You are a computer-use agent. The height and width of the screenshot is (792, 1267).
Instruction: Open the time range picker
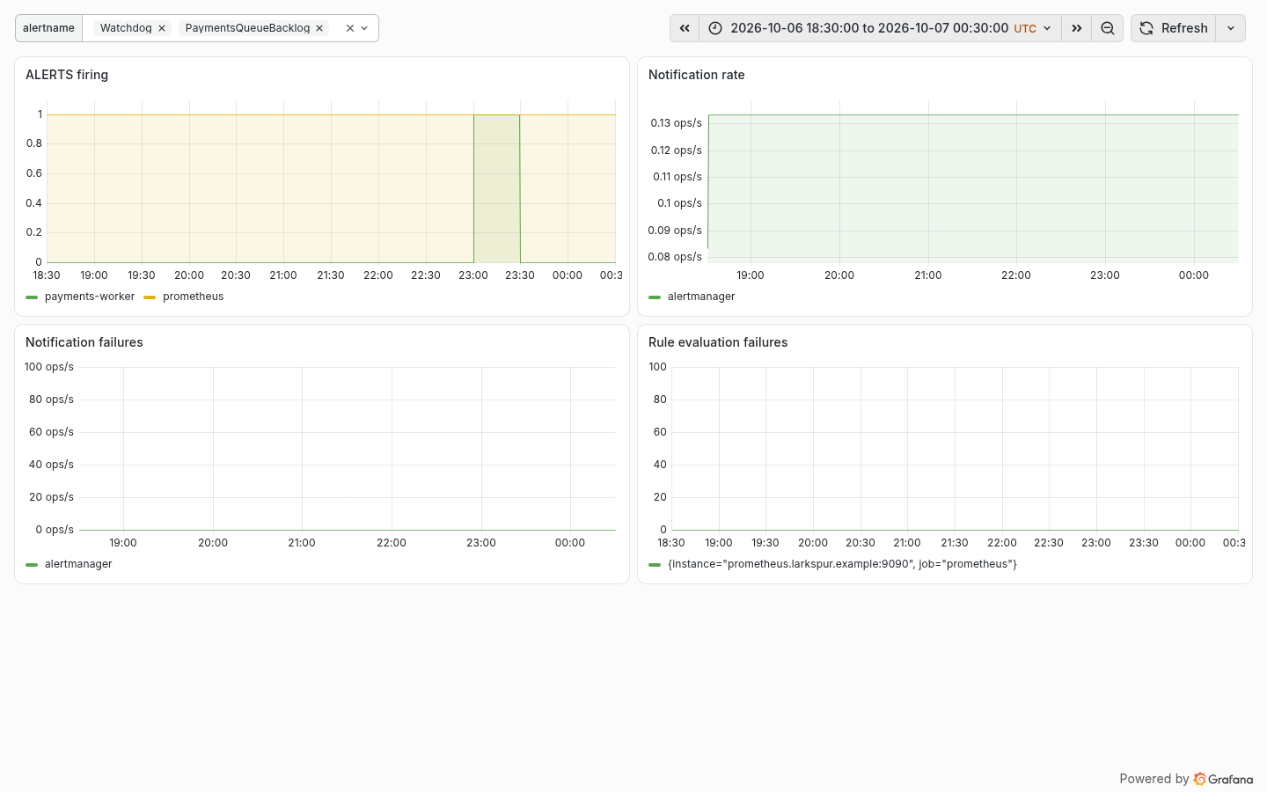pos(880,28)
